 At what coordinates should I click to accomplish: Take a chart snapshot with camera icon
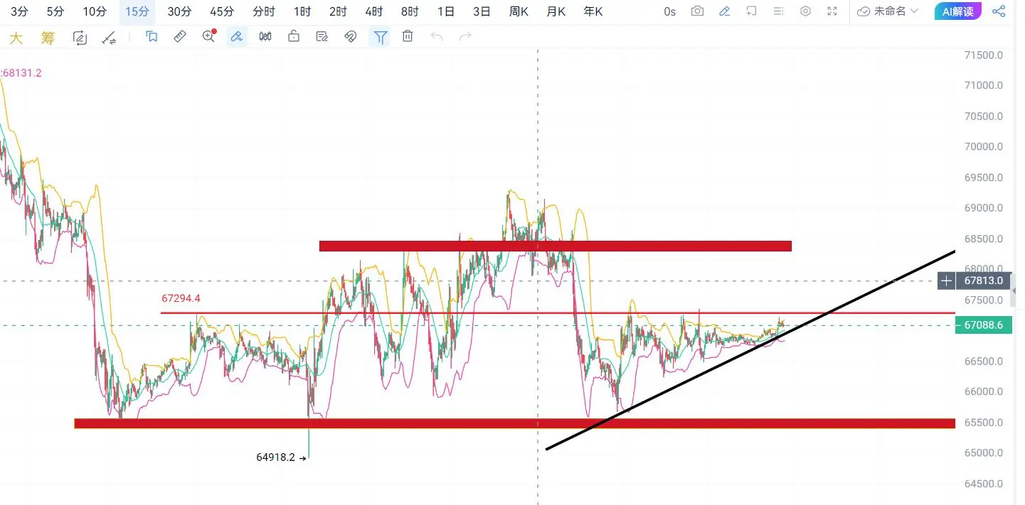698,11
